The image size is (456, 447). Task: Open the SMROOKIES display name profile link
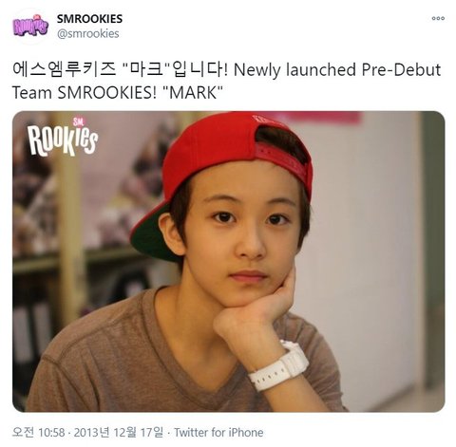tap(89, 19)
